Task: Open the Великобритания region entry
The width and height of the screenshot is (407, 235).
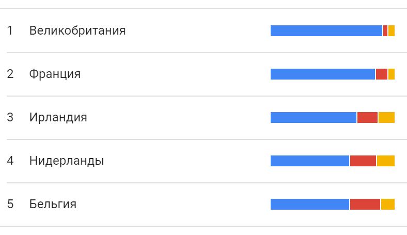Action: pyautogui.click(x=77, y=31)
